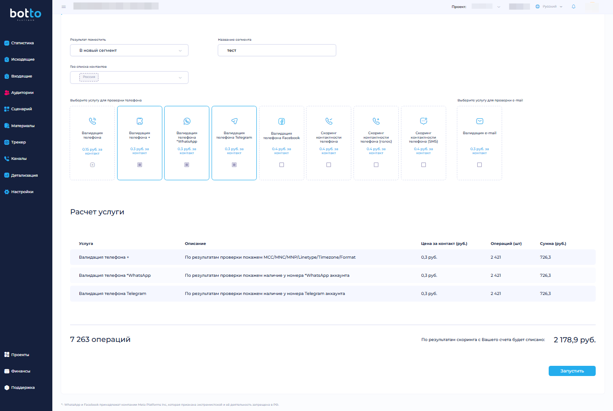The image size is (613, 411).
Task: Click the WhatsApp validation service icon
Action: pos(187,121)
